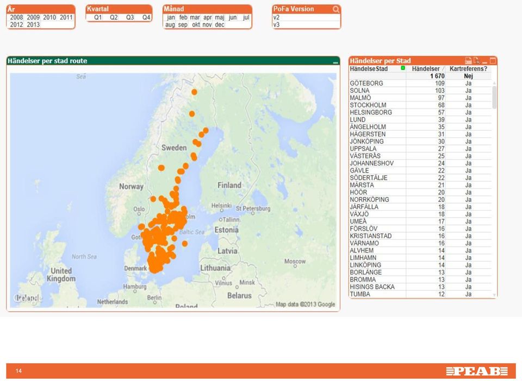The height and width of the screenshot is (381, 522).
Task: Sort by the Händelser column header
Action: (x=425, y=68)
